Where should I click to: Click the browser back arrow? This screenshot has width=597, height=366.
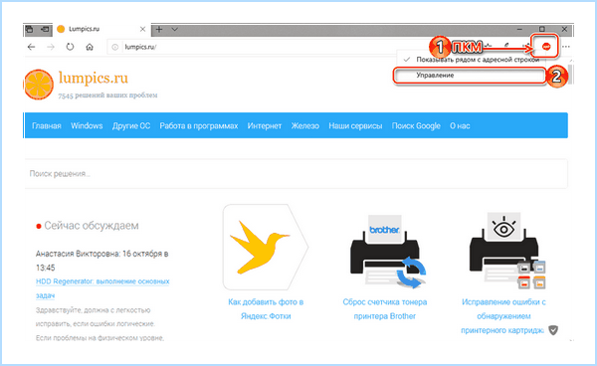click(x=31, y=47)
